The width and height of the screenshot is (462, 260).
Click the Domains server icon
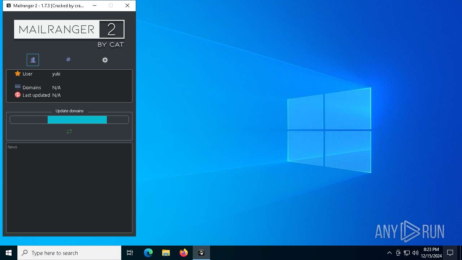tap(18, 87)
